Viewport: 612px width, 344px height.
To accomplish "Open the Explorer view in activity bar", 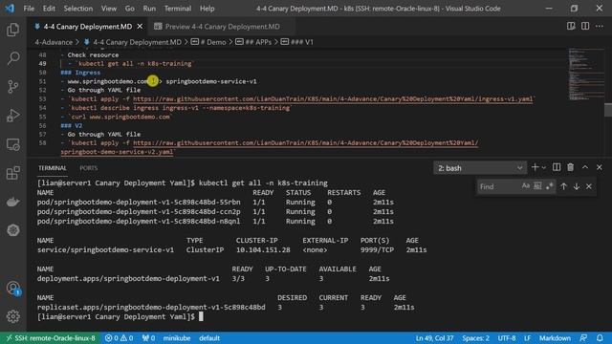I will (12, 30).
